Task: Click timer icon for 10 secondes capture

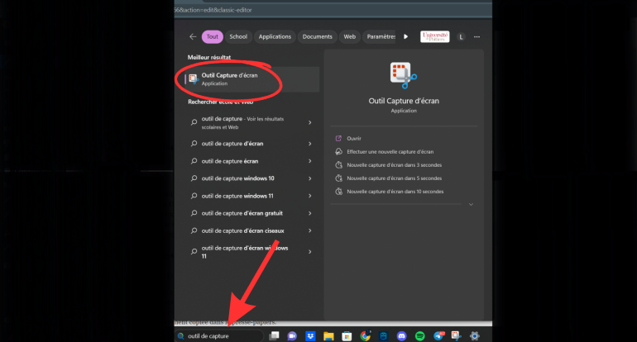Action: pos(338,192)
